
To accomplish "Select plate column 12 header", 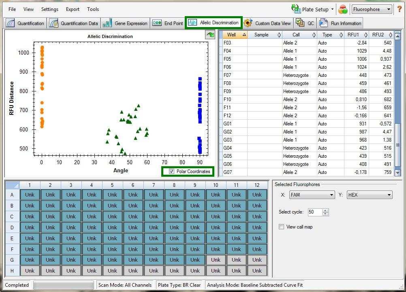I will [257, 185].
